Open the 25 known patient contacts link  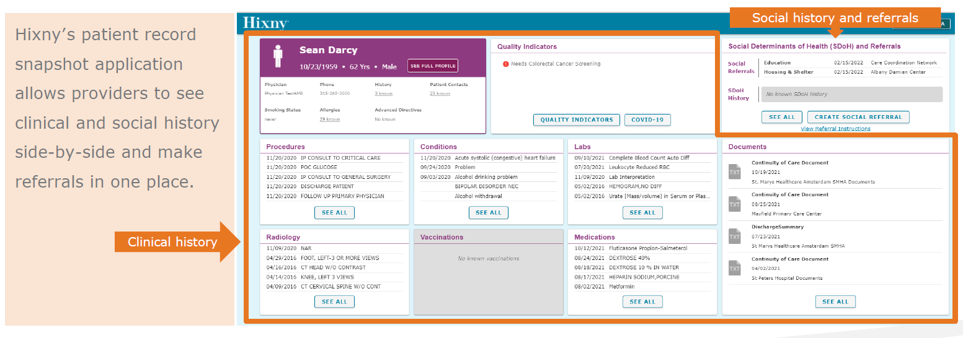tap(440, 93)
